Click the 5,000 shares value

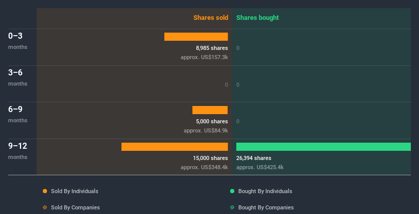click(x=212, y=121)
